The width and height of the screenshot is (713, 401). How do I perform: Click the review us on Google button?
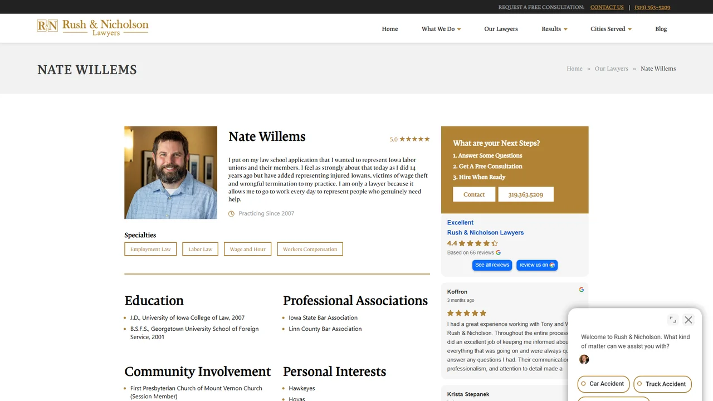coord(537,265)
